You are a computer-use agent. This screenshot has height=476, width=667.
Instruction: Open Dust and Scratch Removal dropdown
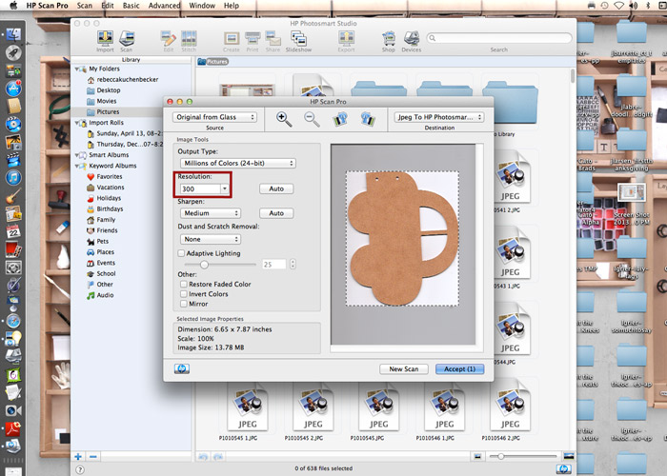tap(211, 239)
